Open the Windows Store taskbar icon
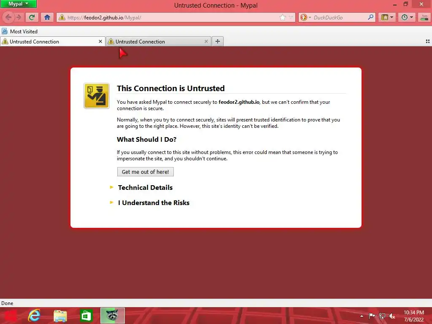This screenshot has width=432, height=324. (x=86, y=316)
